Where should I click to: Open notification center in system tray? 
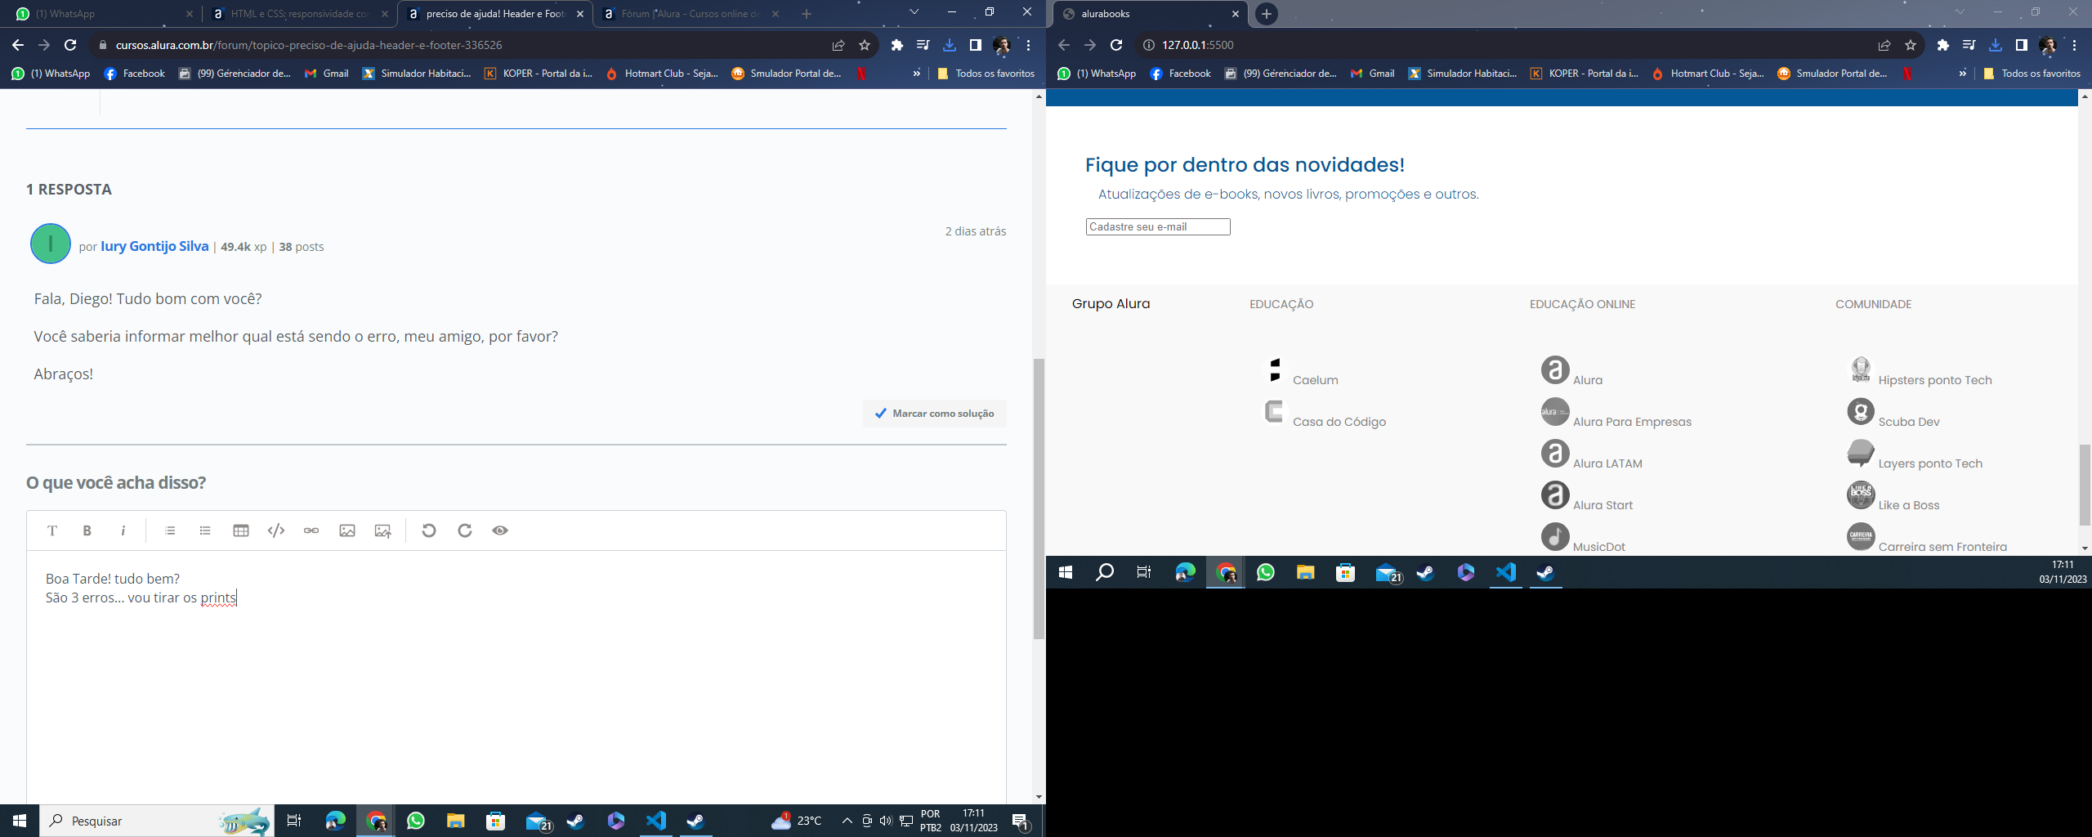1021,821
